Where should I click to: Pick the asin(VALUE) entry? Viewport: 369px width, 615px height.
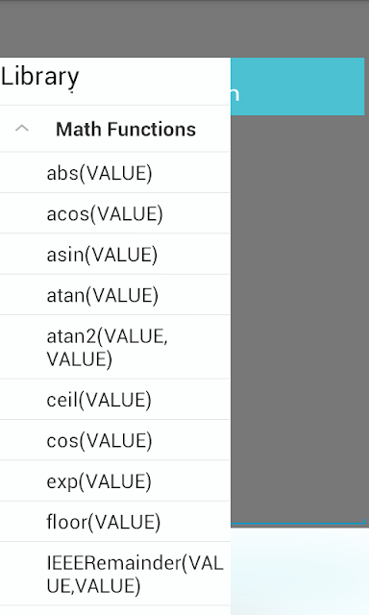tap(115, 255)
